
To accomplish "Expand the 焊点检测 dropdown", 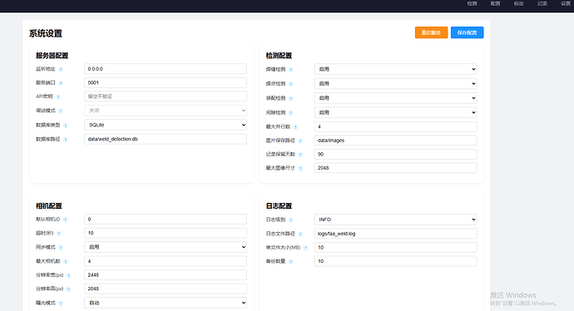I will [x=395, y=83].
